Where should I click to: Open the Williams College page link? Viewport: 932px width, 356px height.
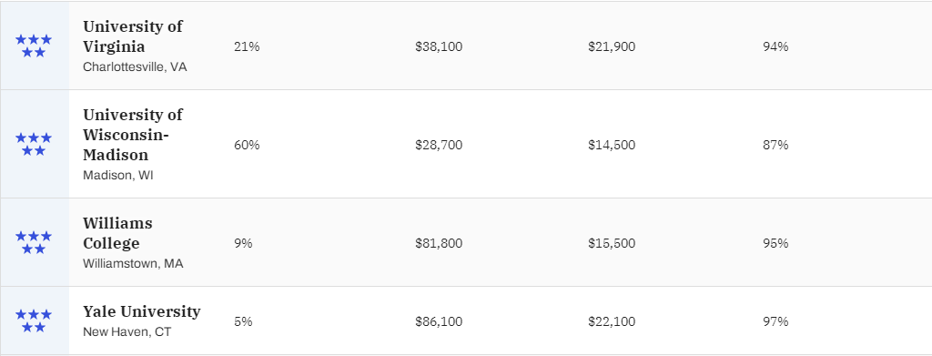117,233
